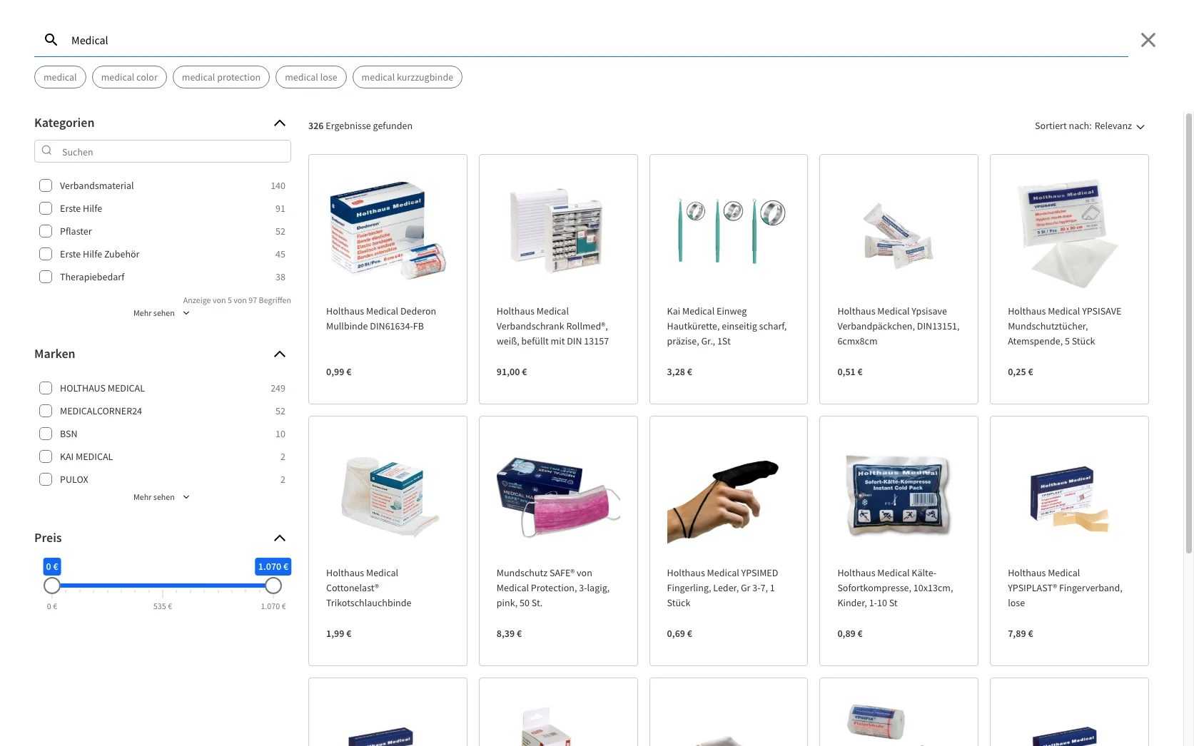Collapse the Kategorien section
This screenshot has height=746, width=1194.
pyautogui.click(x=279, y=123)
